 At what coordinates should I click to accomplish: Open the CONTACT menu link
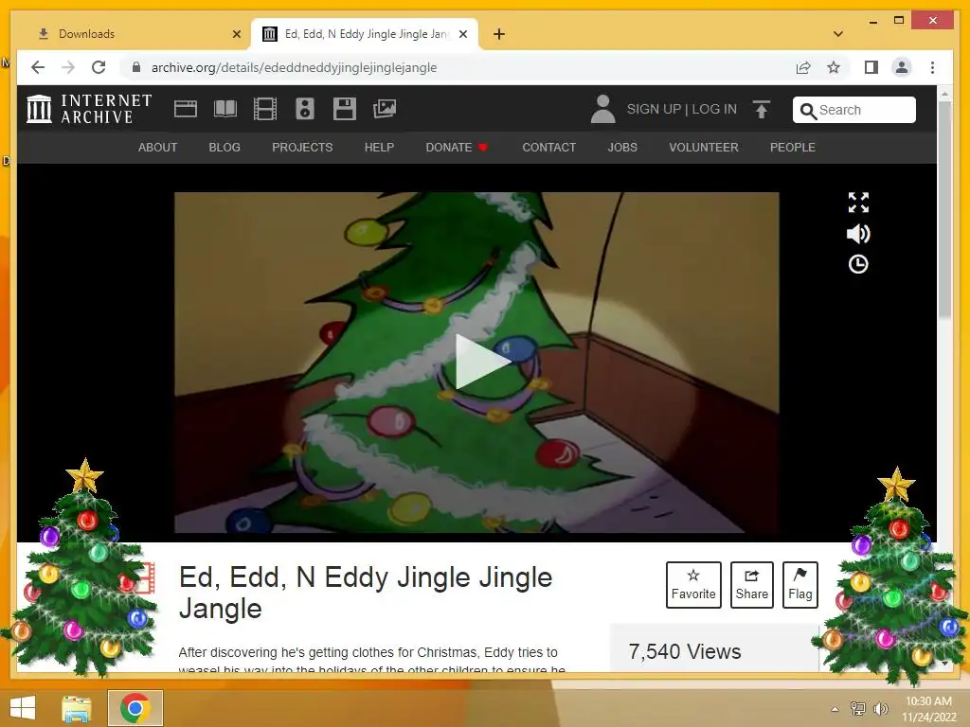(549, 148)
